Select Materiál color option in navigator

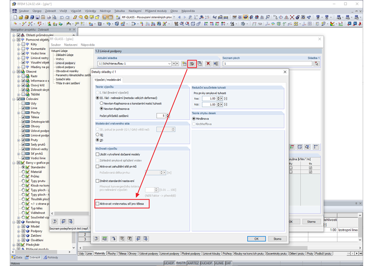(24, 172)
